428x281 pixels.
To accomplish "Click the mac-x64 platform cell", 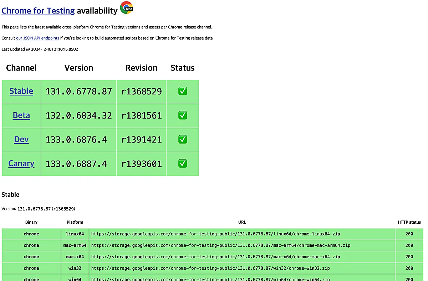I will [x=75, y=257].
